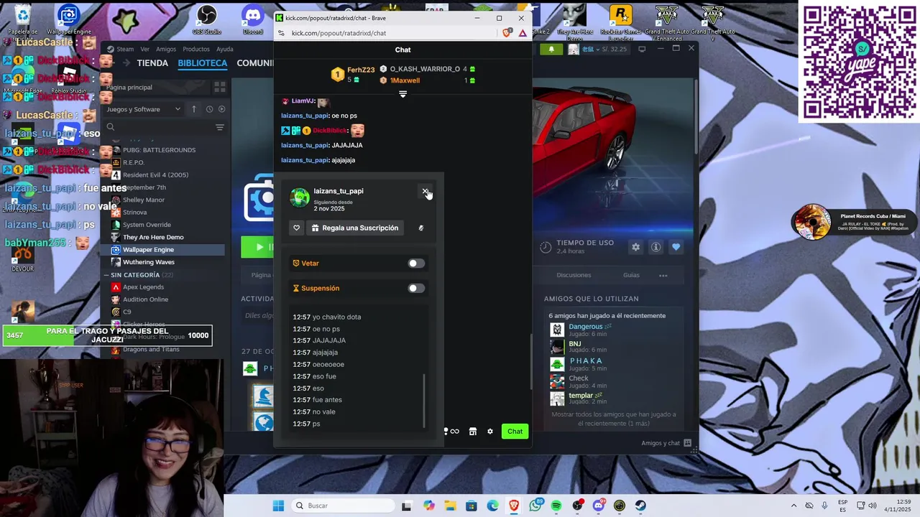This screenshot has height=517, width=920.
Task: Click the infinity icon in chat footer
Action: pyautogui.click(x=454, y=432)
